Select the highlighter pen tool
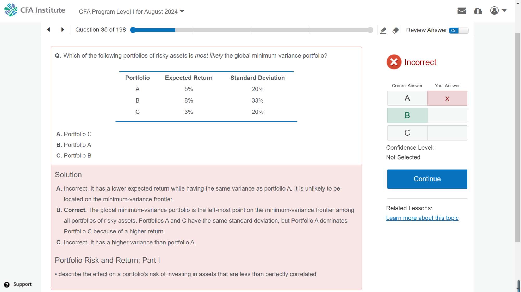The width and height of the screenshot is (521, 292). [x=383, y=30]
